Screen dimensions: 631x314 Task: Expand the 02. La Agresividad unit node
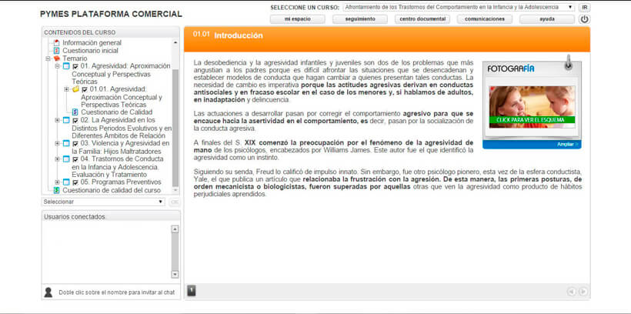[x=57, y=120]
